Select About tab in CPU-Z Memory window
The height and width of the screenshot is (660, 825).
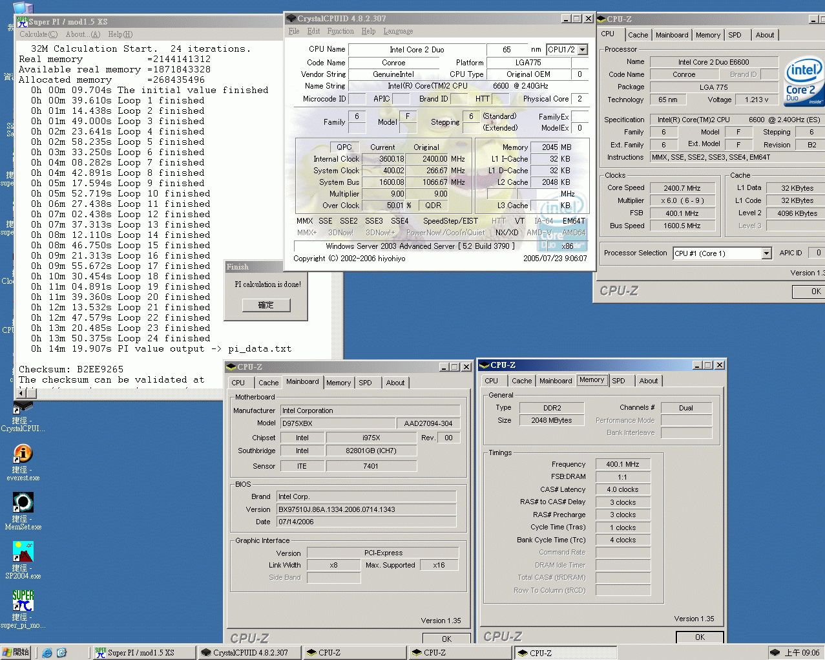(x=649, y=381)
